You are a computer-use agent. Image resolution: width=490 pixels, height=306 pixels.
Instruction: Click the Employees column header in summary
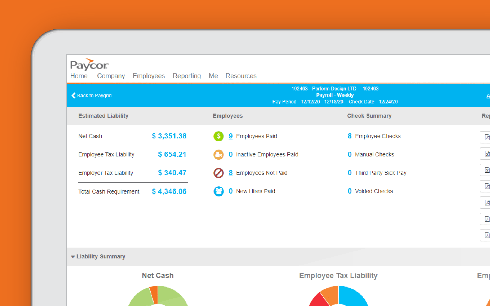click(228, 116)
